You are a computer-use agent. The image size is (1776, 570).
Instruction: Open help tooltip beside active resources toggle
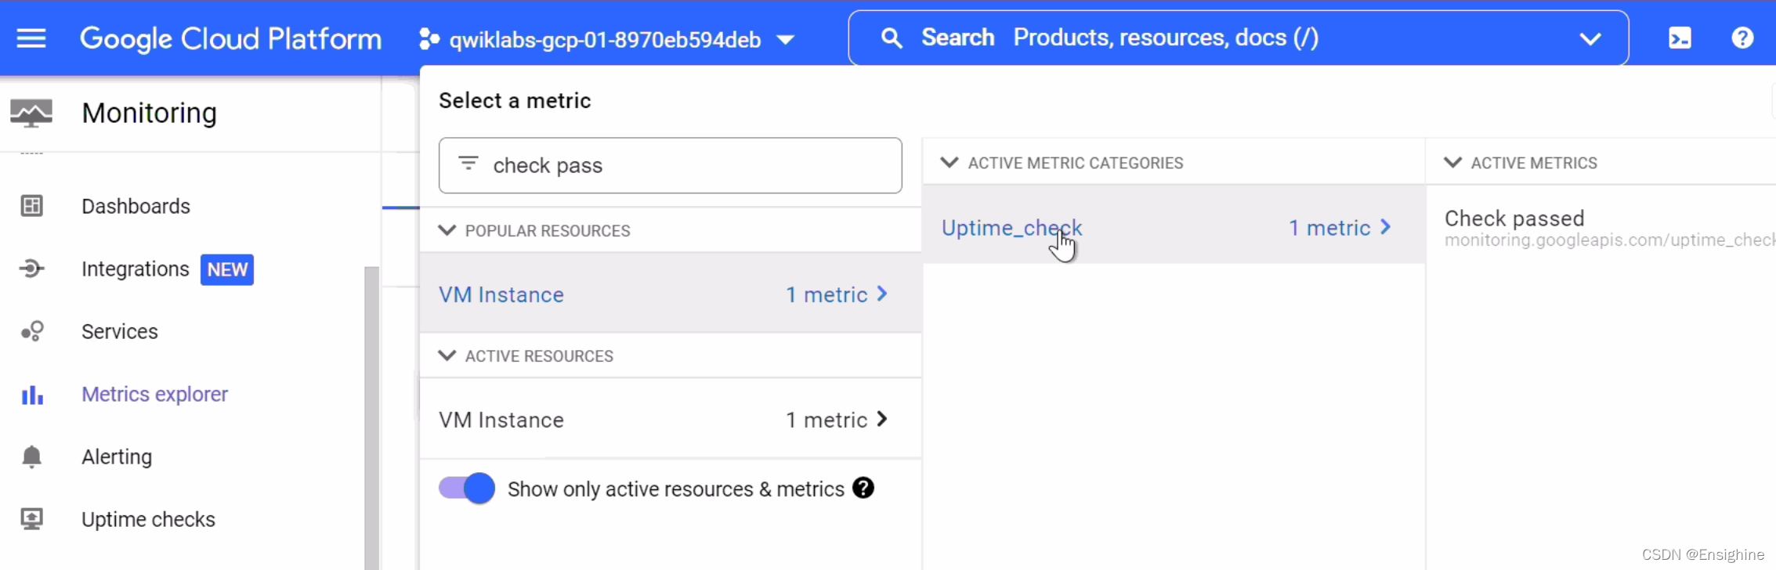click(863, 488)
